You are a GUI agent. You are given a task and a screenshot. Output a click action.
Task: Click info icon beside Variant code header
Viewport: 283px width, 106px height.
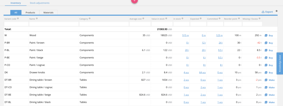[18, 18]
